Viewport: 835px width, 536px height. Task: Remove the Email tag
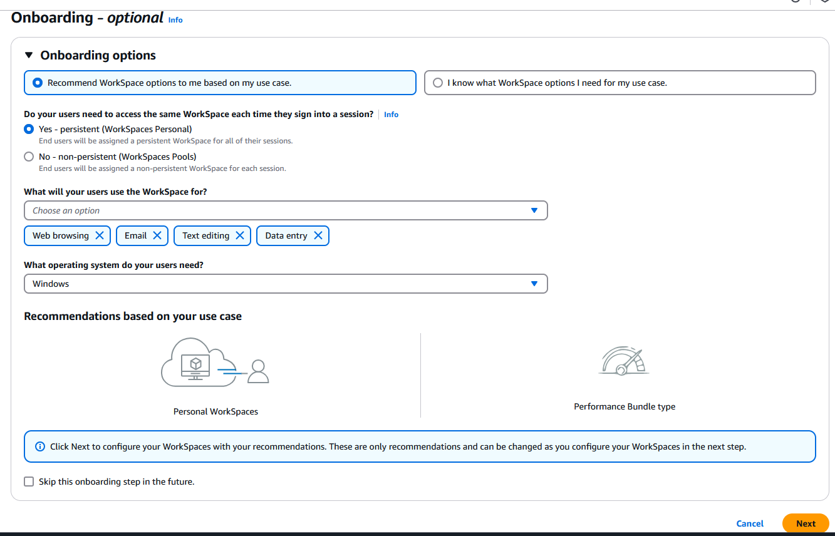(x=157, y=235)
